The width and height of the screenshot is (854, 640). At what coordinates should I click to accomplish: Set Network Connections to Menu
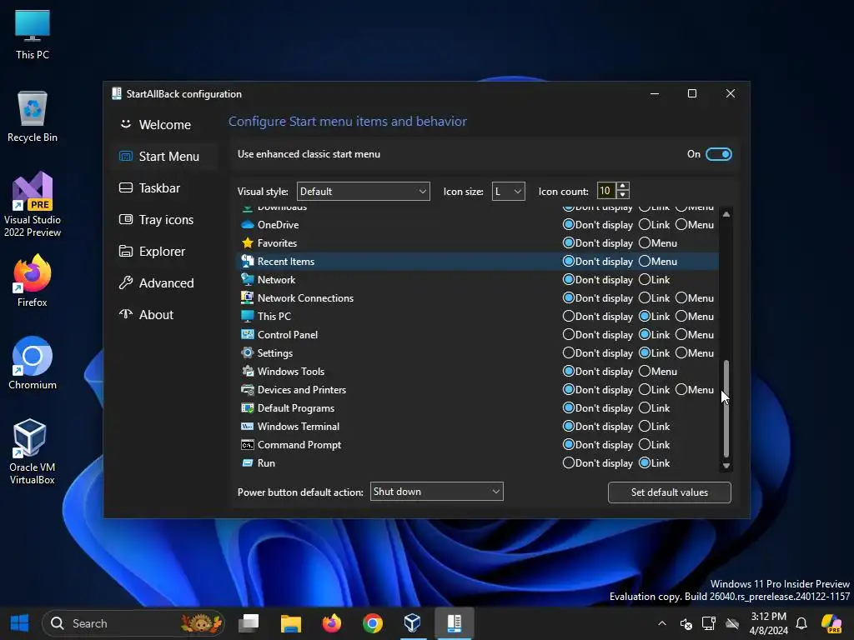(681, 297)
